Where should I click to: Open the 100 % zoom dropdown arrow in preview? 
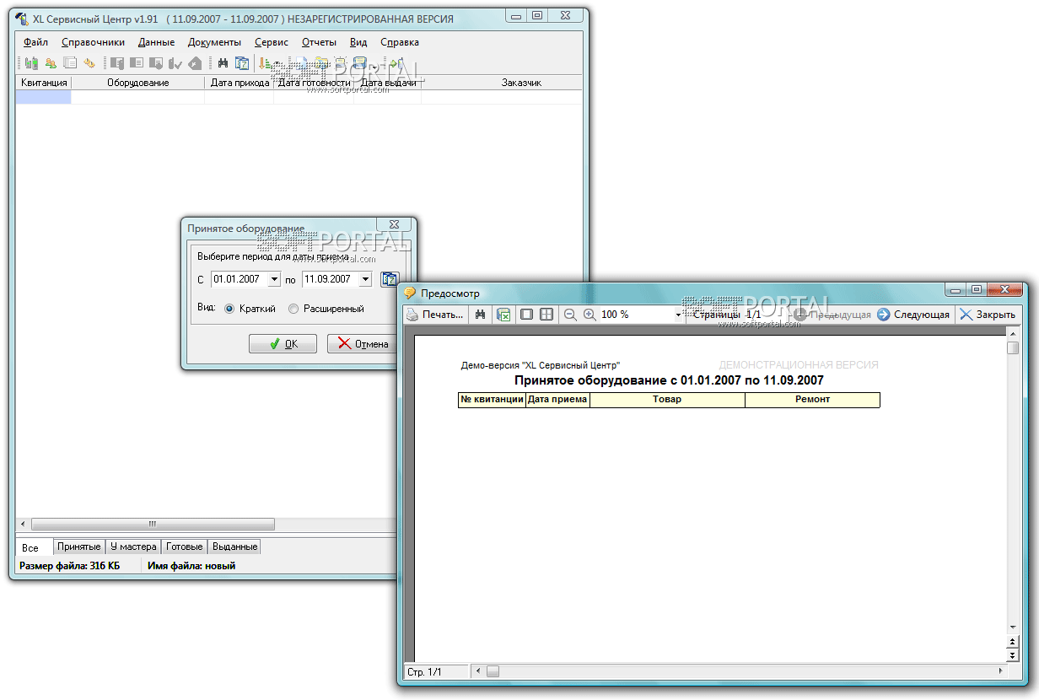678,315
